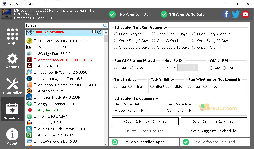Tick the Atom 1.63.1 checkbox
254x149 pixels.
(x=35, y=116)
